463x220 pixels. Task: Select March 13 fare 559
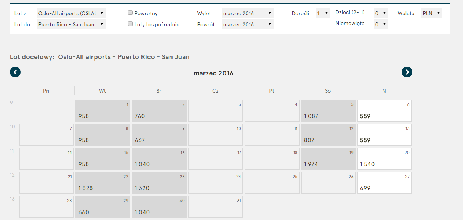[x=384, y=135]
